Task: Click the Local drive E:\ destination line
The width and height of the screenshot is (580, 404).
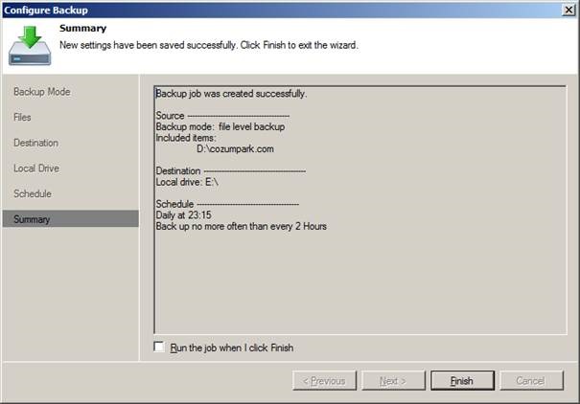Action: coord(187,182)
